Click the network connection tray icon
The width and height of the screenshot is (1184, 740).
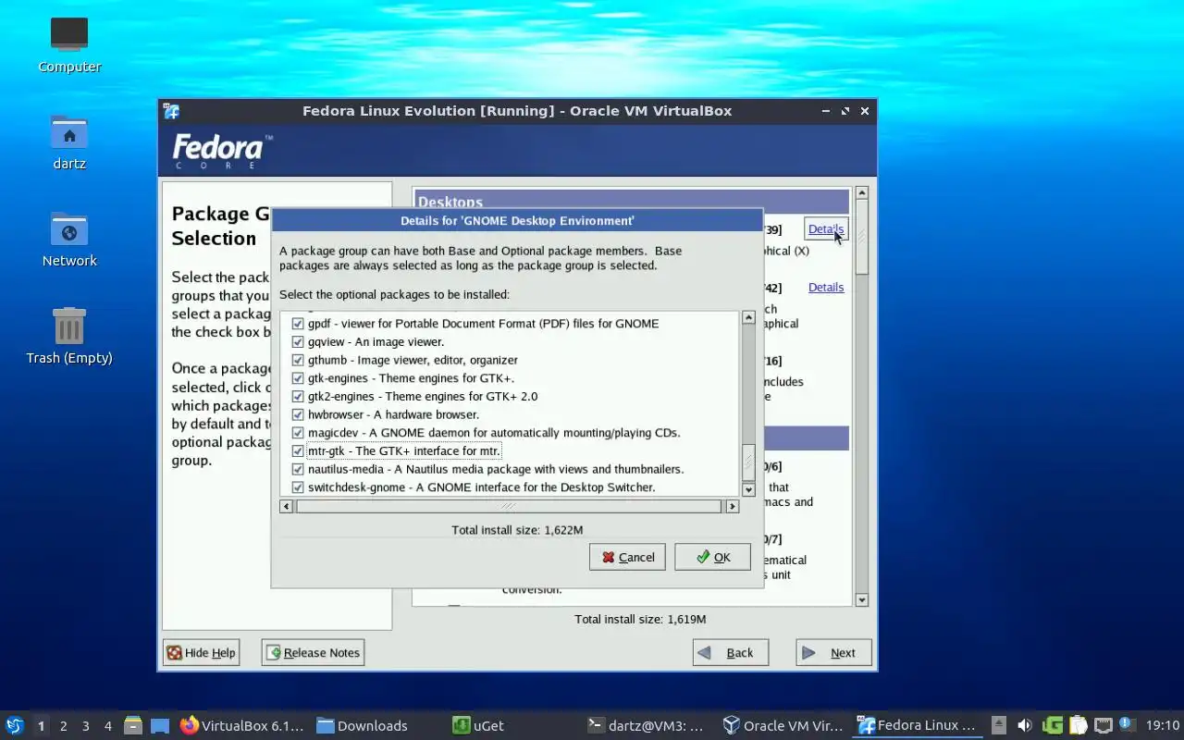[x=1104, y=725]
